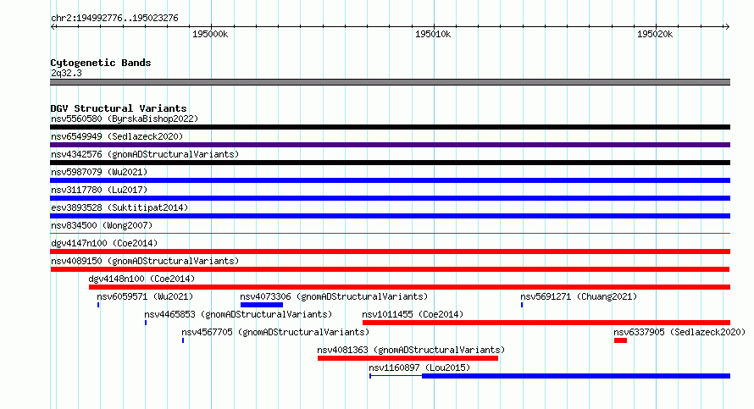Open the esv3893528 (Suktitipat2014) label
The image size is (754, 409).
(119, 207)
